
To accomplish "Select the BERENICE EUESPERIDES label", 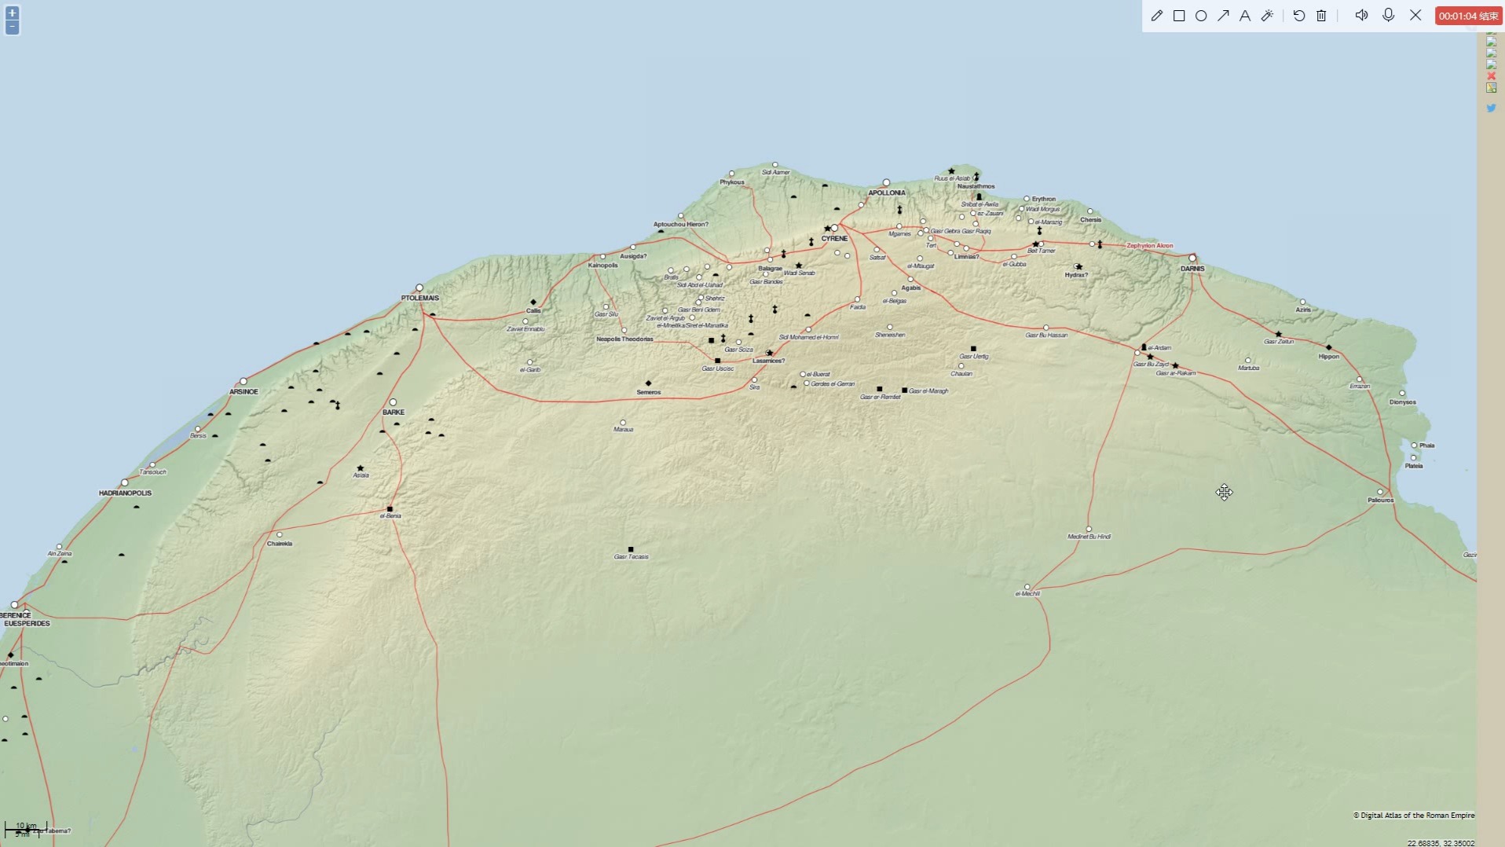I will pyautogui.click(x=24, y=620).
